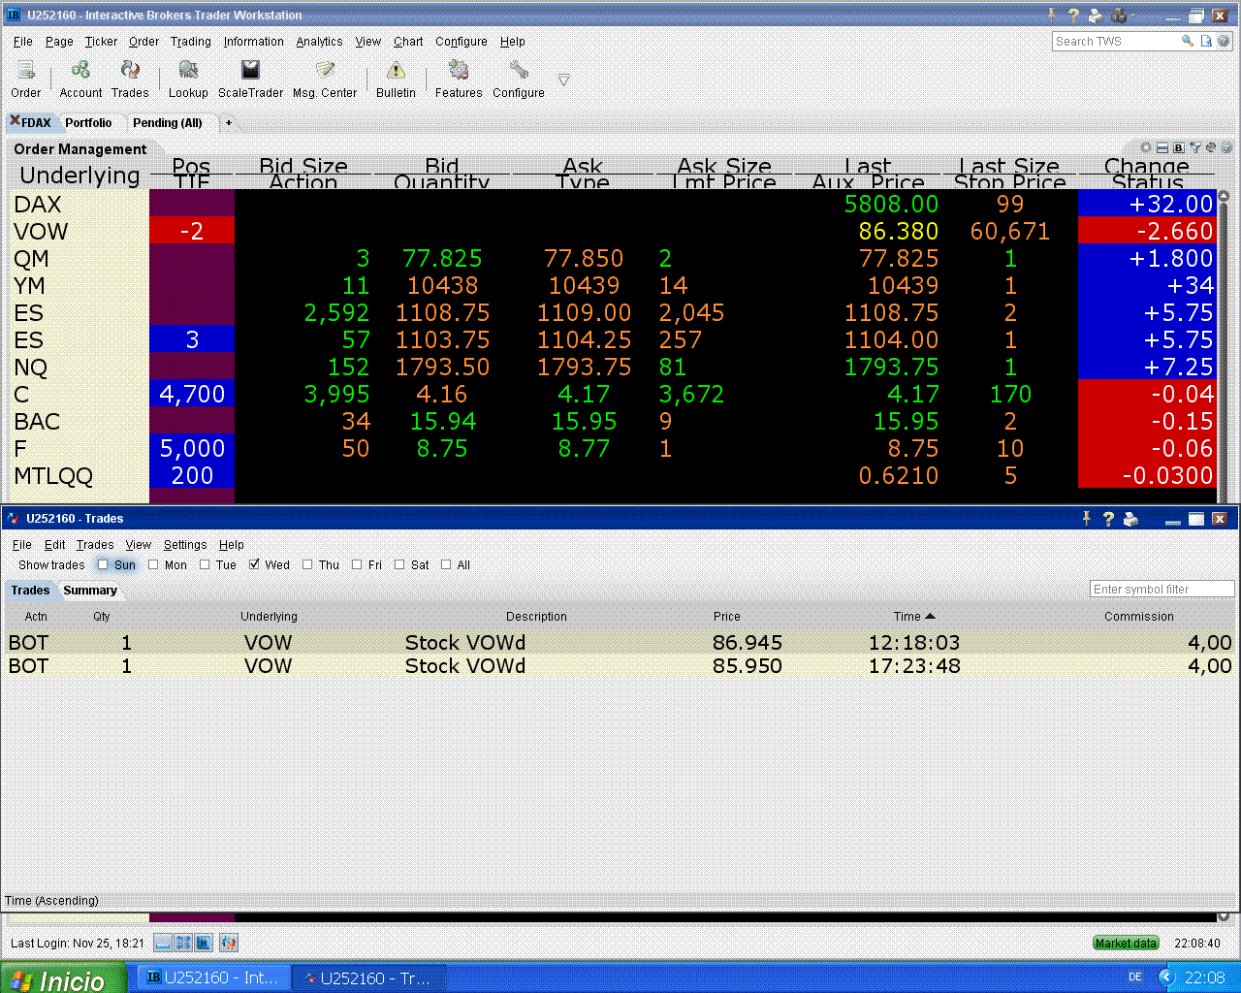This screenshot has height=993, width=1241.
Task: Uncheck the Wed show trades checkbox
Action: [254, 564]
